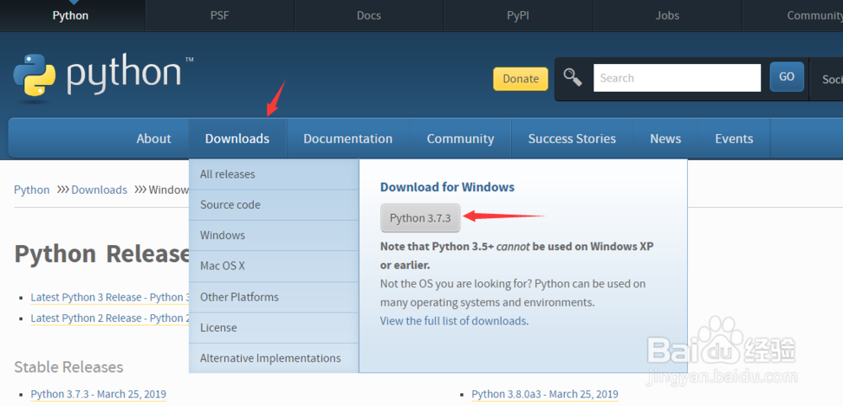Open the Python top tab
Image resolution: width=843 pixels, height=406 pixels.
71,15
